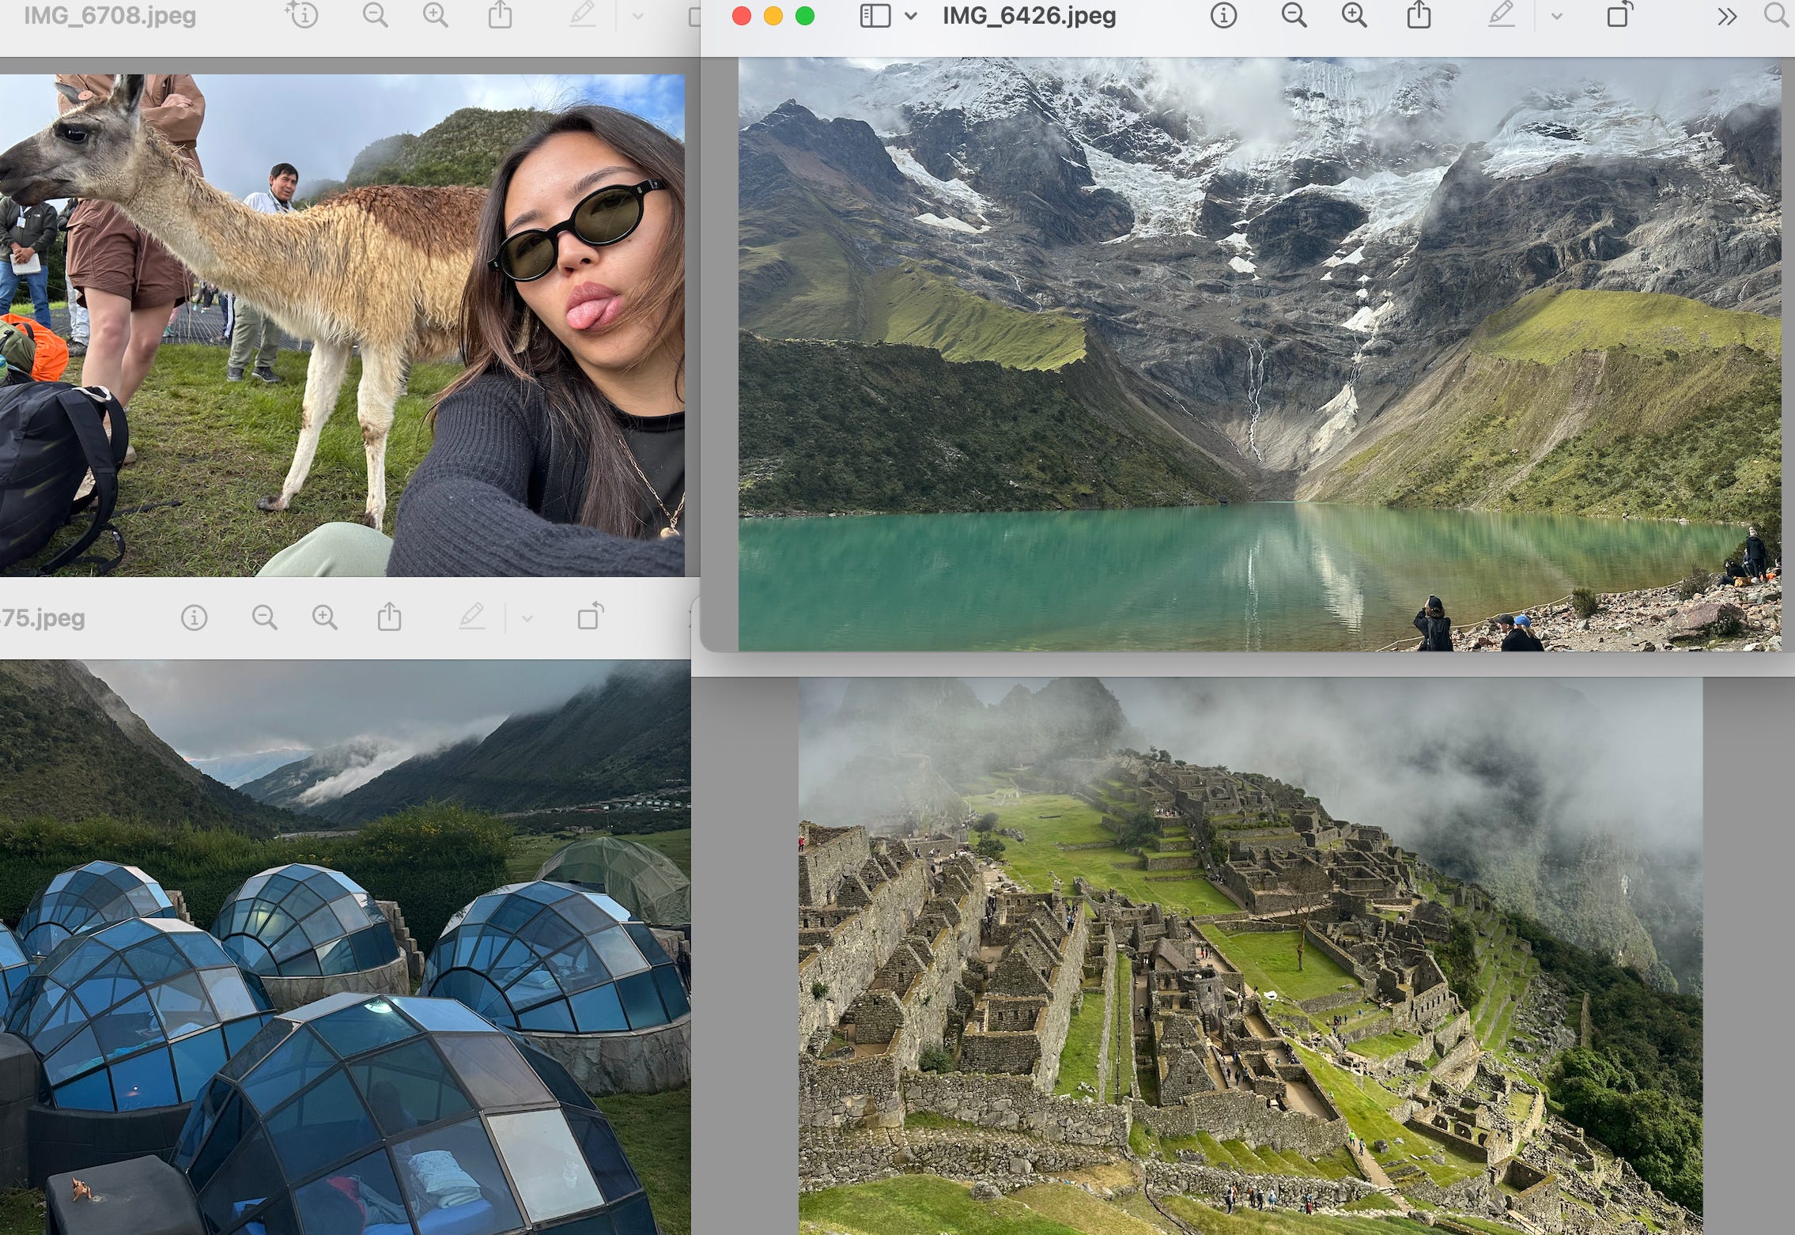Screen dimensions: 1795x1235
Task: Zoom out on IMG_6426.jpeg
Action: [x=1294, y=16]
